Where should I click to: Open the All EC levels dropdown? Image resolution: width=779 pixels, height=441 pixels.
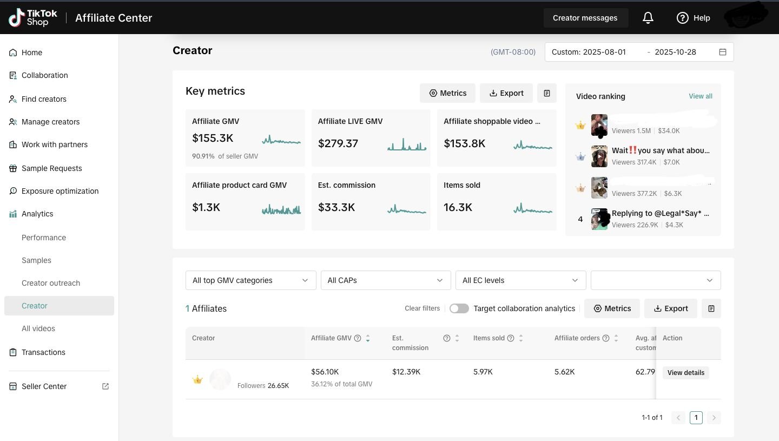(x=520, y=280)
